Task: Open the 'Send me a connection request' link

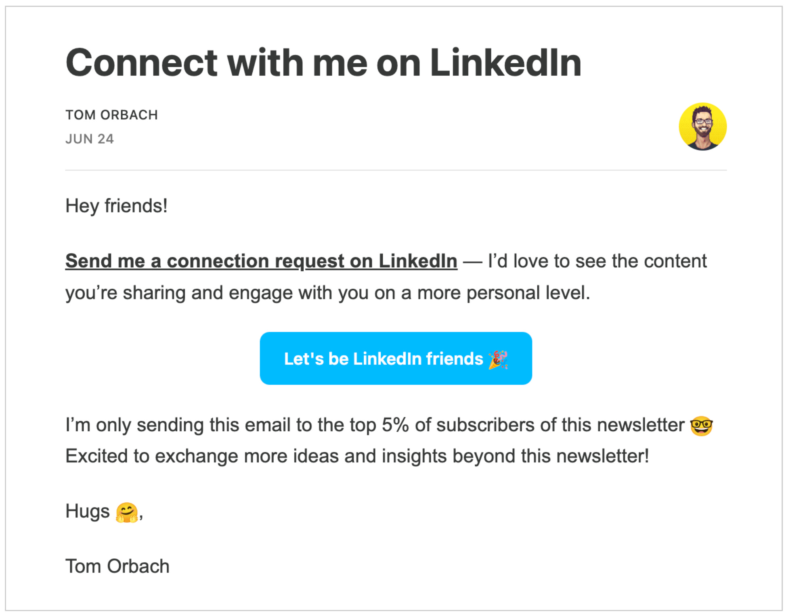Action: (261, 261)
